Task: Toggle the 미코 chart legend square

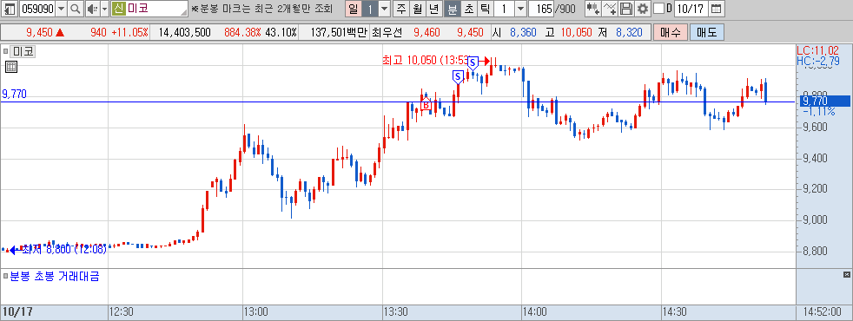Action: [x=5, y=51]
